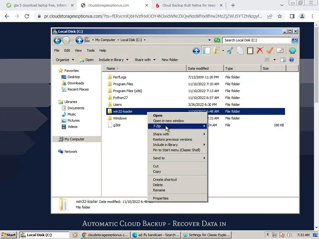
Task: Click the red X Delete toolbar icon
Action: pos(260,50)
